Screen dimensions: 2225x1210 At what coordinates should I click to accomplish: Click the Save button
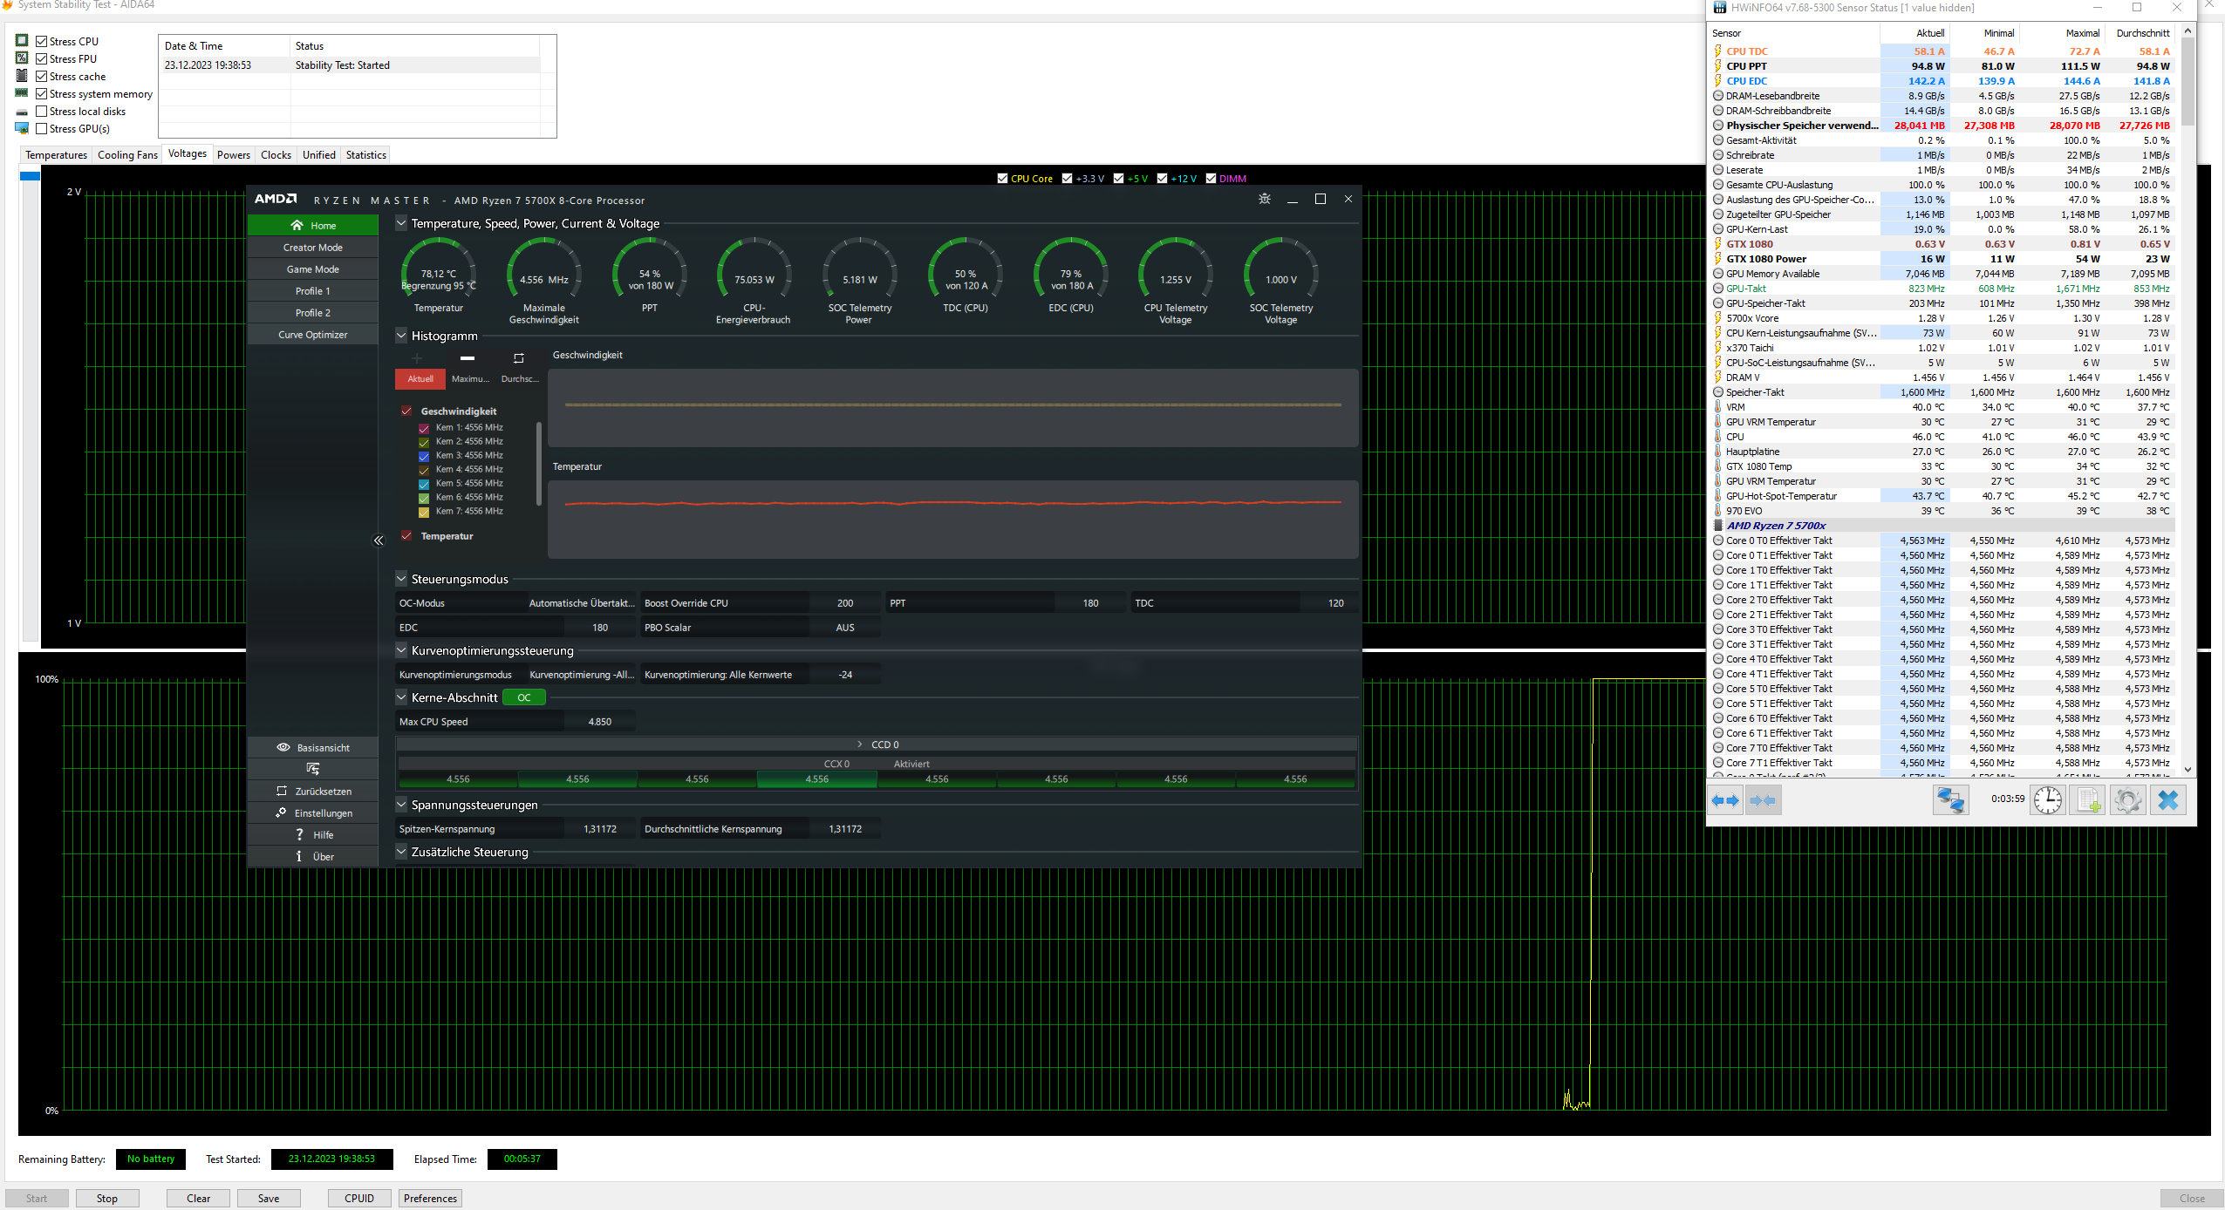click(269, 1198)
